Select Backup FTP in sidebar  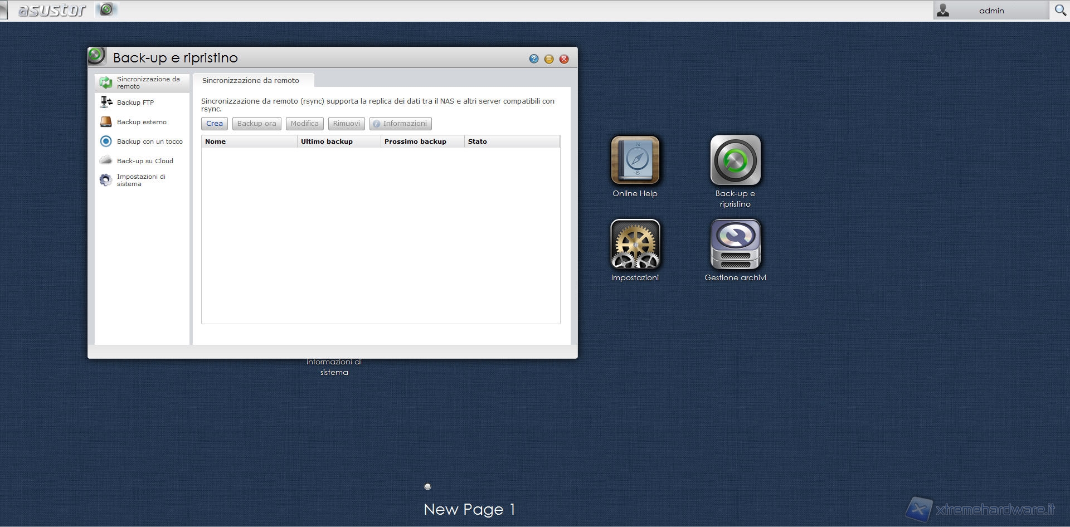pyautogui.click(x=135, y=103)
